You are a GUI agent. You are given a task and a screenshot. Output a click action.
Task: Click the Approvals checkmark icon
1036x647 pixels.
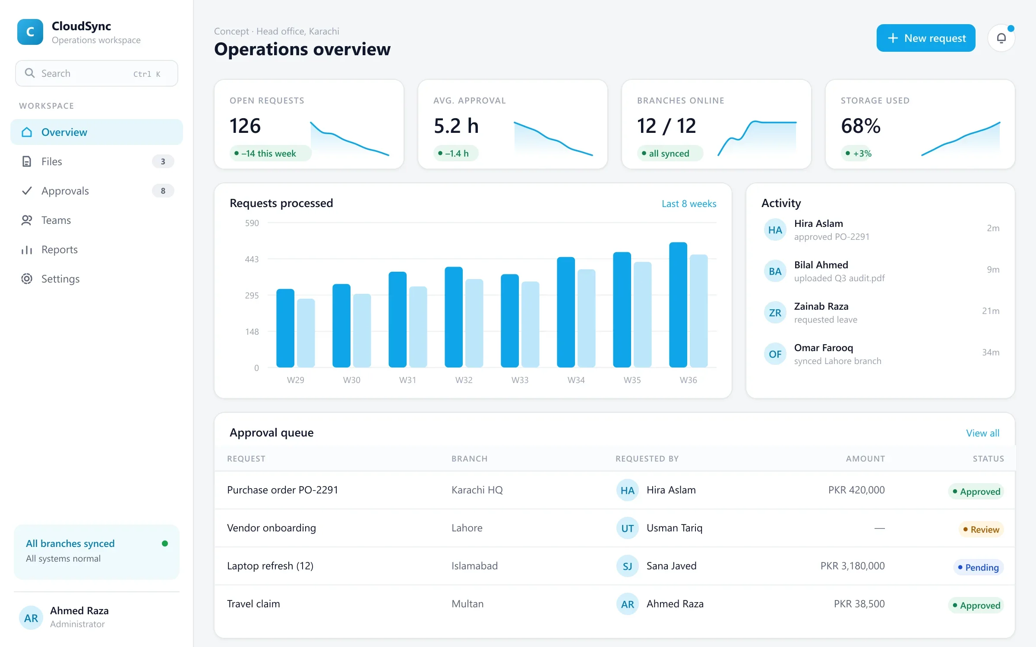[x=27, y=191]
